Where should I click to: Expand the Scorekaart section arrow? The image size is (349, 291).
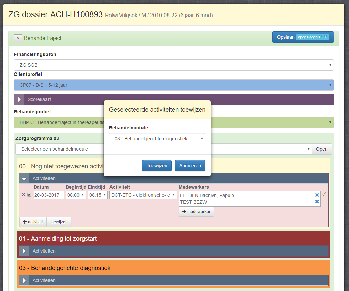tap(19, 99)
